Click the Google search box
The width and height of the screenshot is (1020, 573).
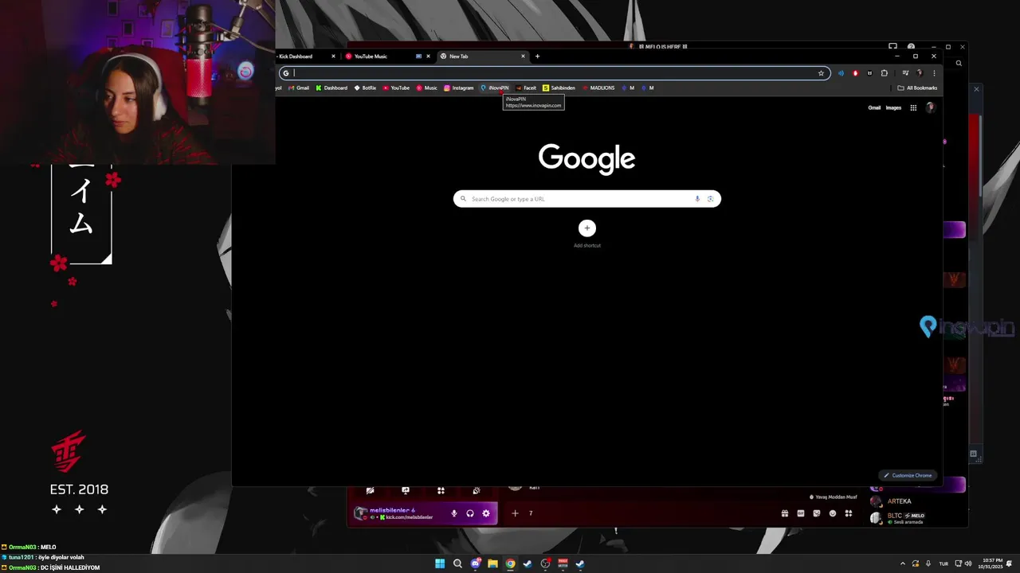(587, 199)
